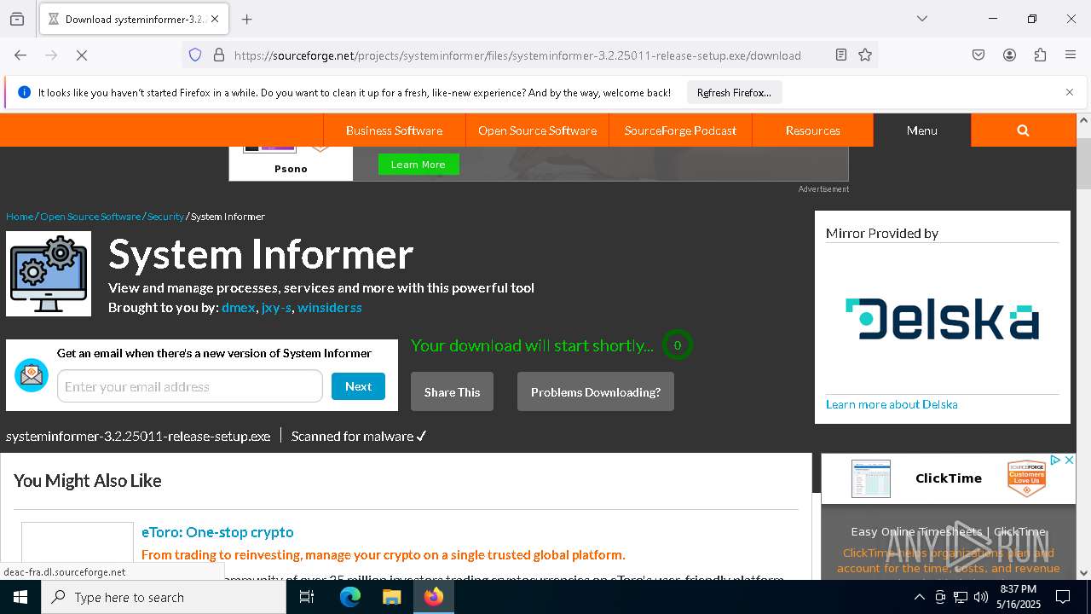Click Refresh Firefox button

coord(734,93)
